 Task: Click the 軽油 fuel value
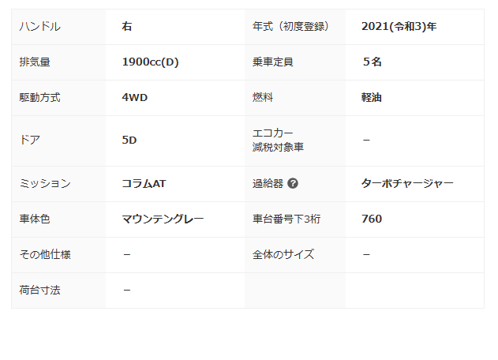[x=372, y=98]
